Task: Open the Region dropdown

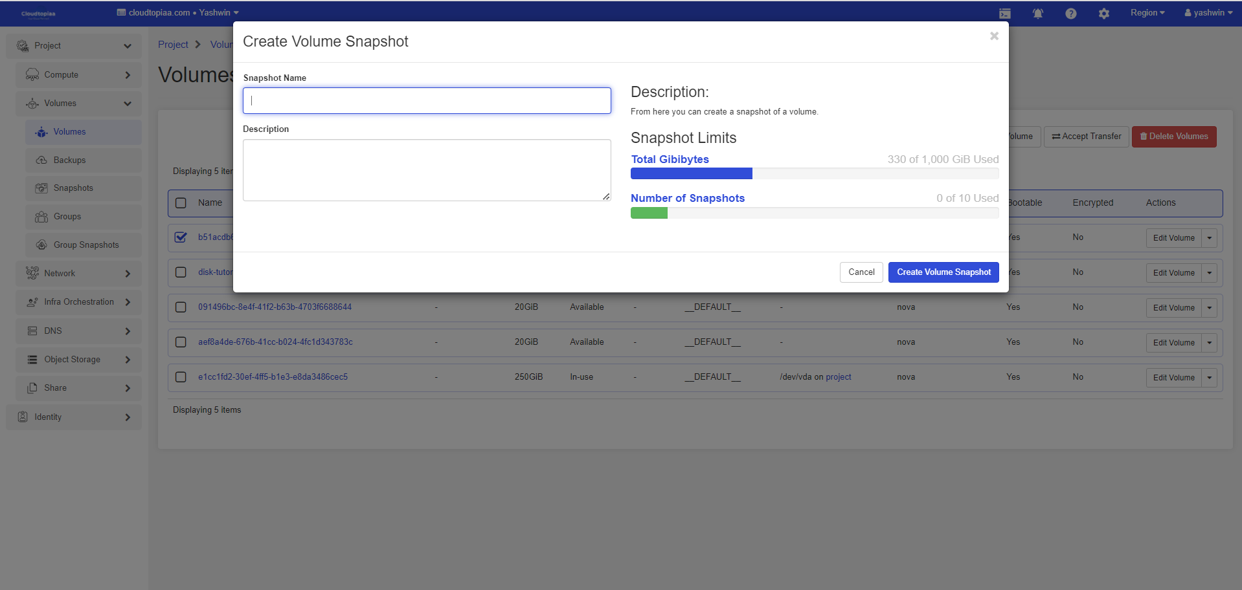Action: pos(1147,13)
